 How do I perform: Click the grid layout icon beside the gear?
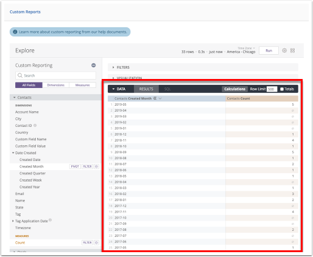(x=292, y=50)
